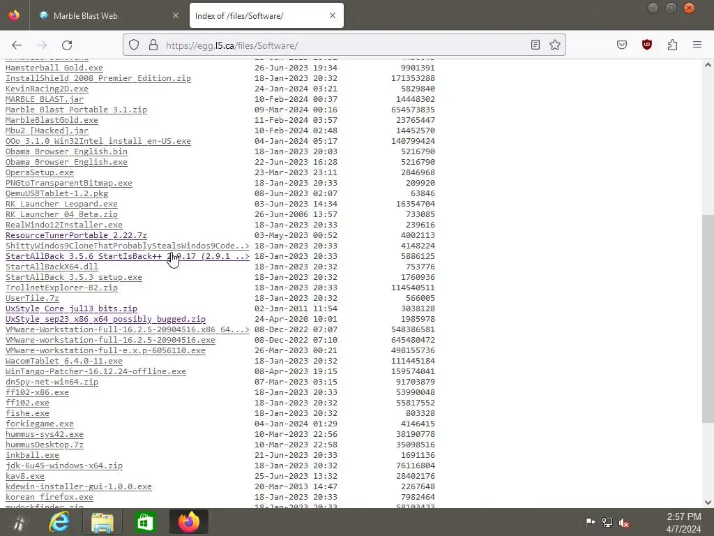Reload the current page
Viewport: 714px width, 536px height.
[x=67, y=45]
